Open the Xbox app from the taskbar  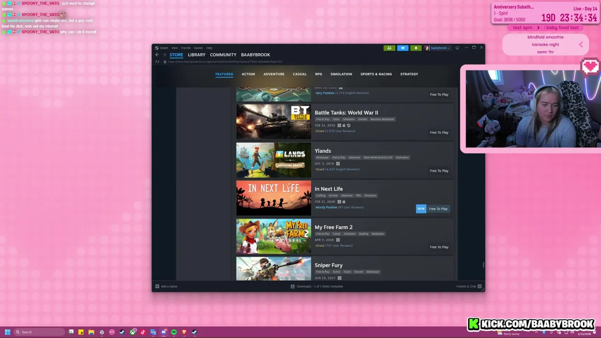[x=133, y=332]
